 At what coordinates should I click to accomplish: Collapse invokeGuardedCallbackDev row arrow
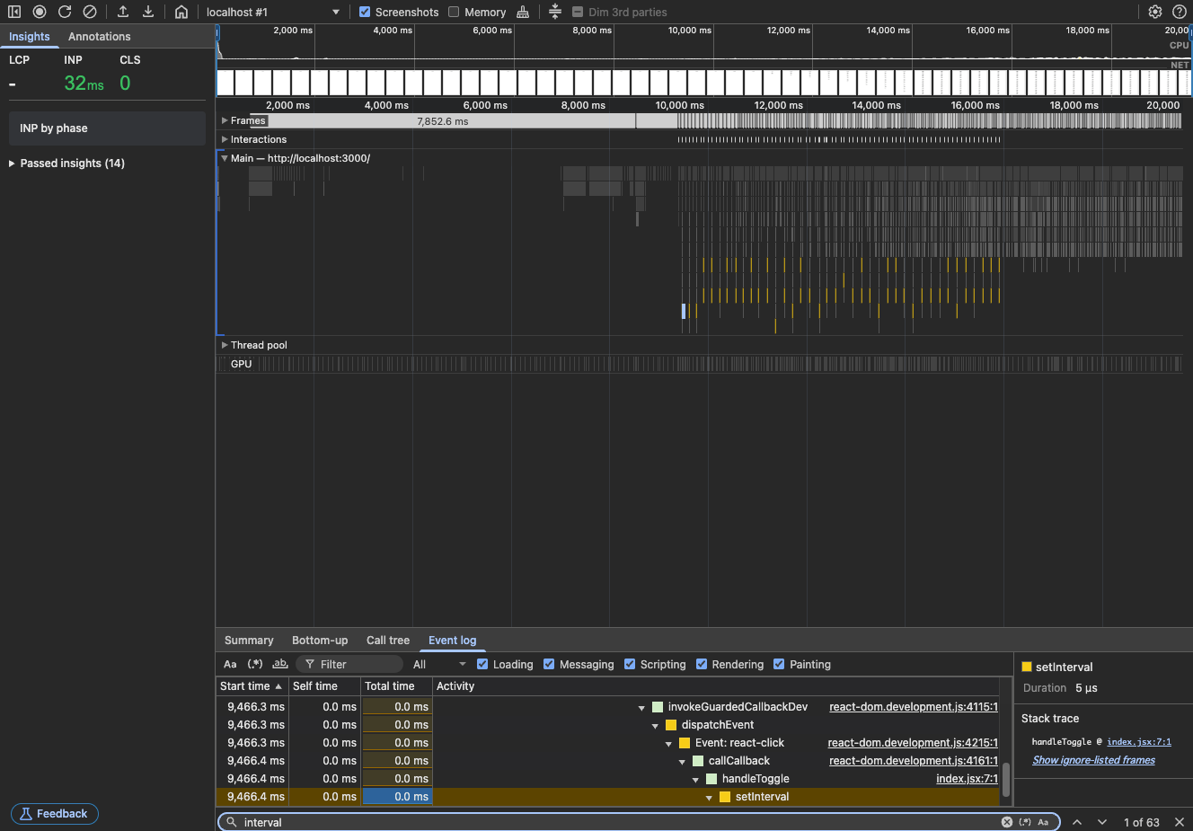641,708
